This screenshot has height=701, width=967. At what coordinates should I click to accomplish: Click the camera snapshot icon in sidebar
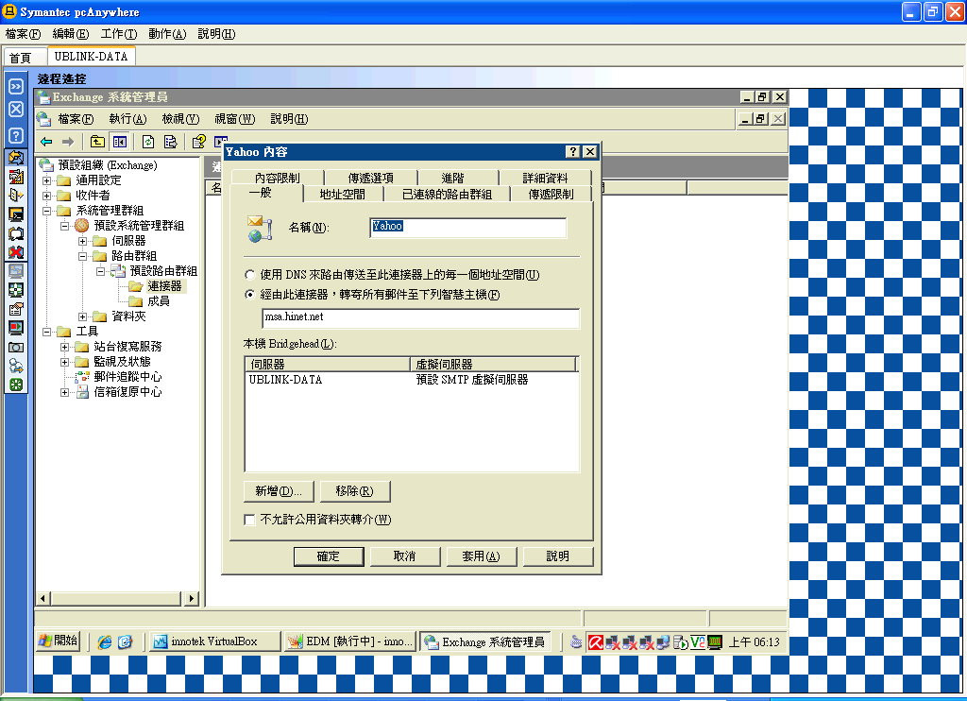click(x=16, y=348)
